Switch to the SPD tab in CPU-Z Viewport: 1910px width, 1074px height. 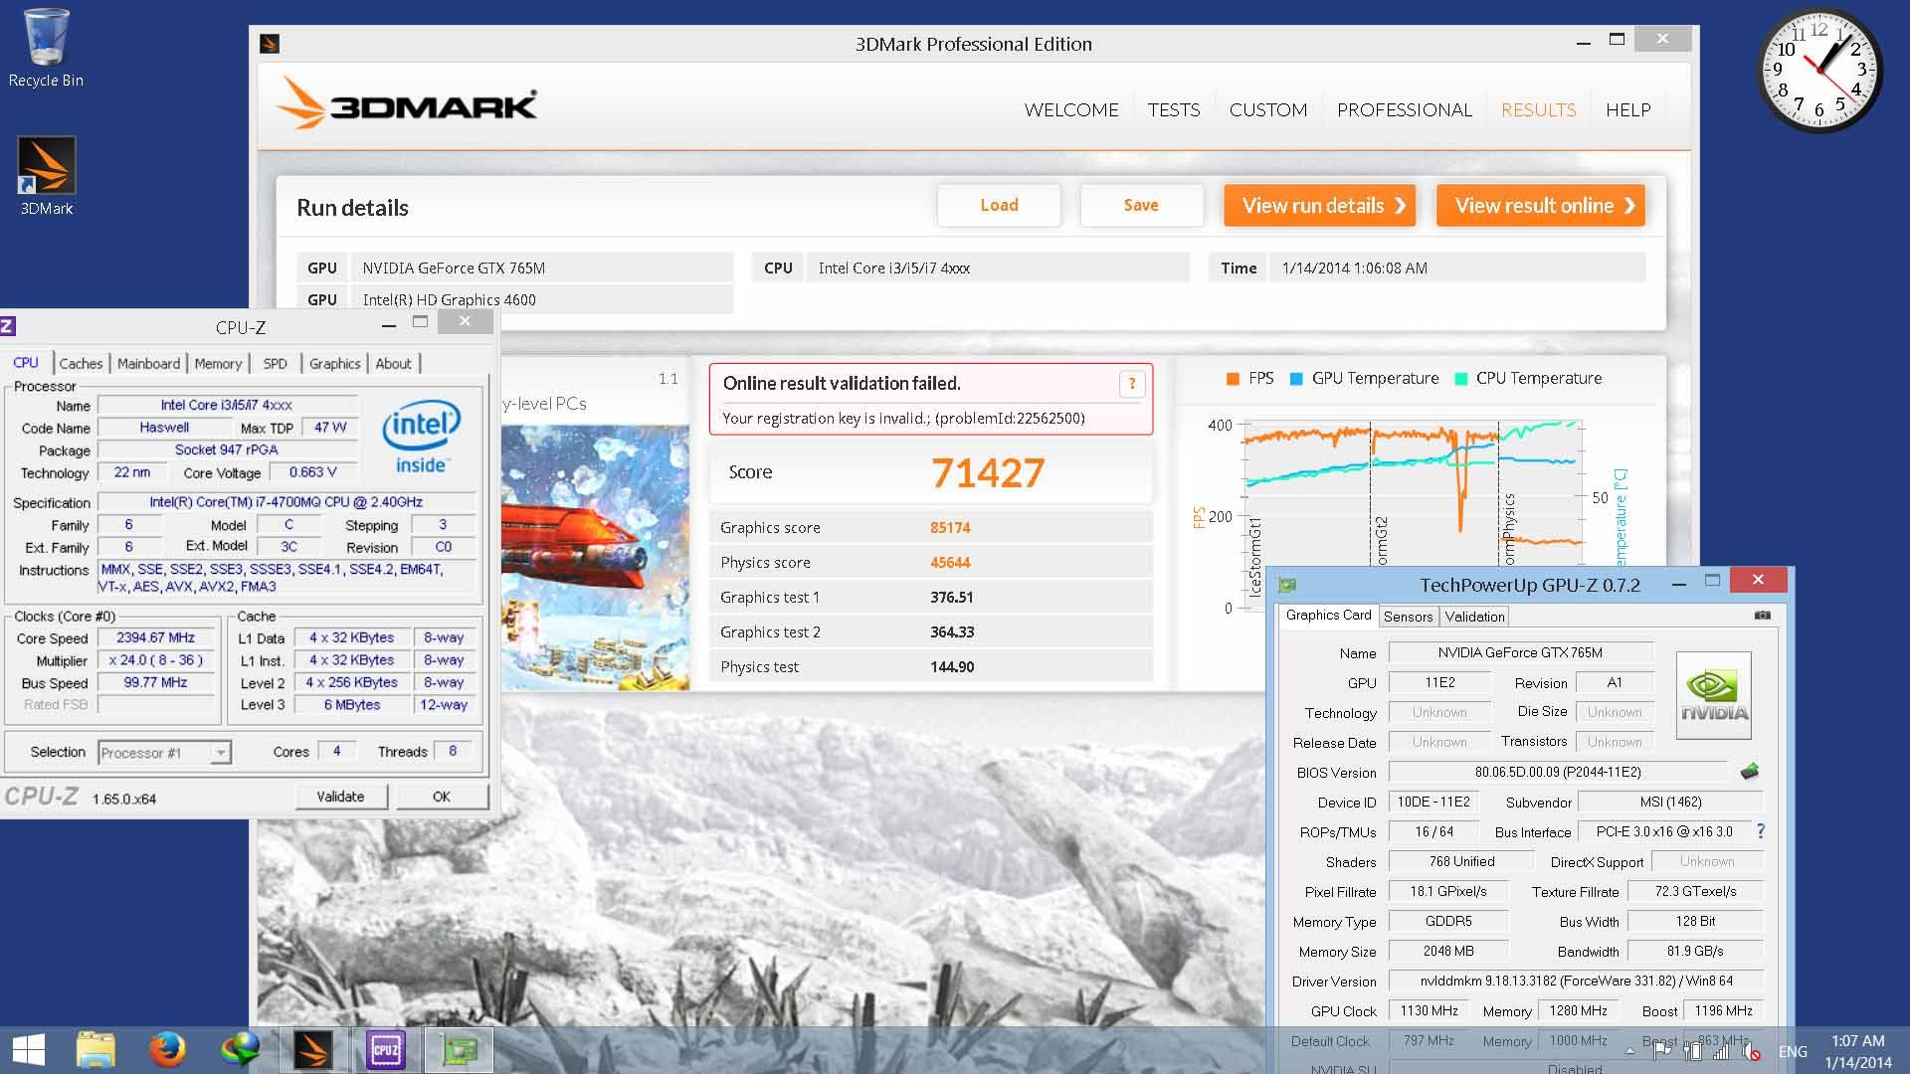pyautogui.click(x=276, y=364)
